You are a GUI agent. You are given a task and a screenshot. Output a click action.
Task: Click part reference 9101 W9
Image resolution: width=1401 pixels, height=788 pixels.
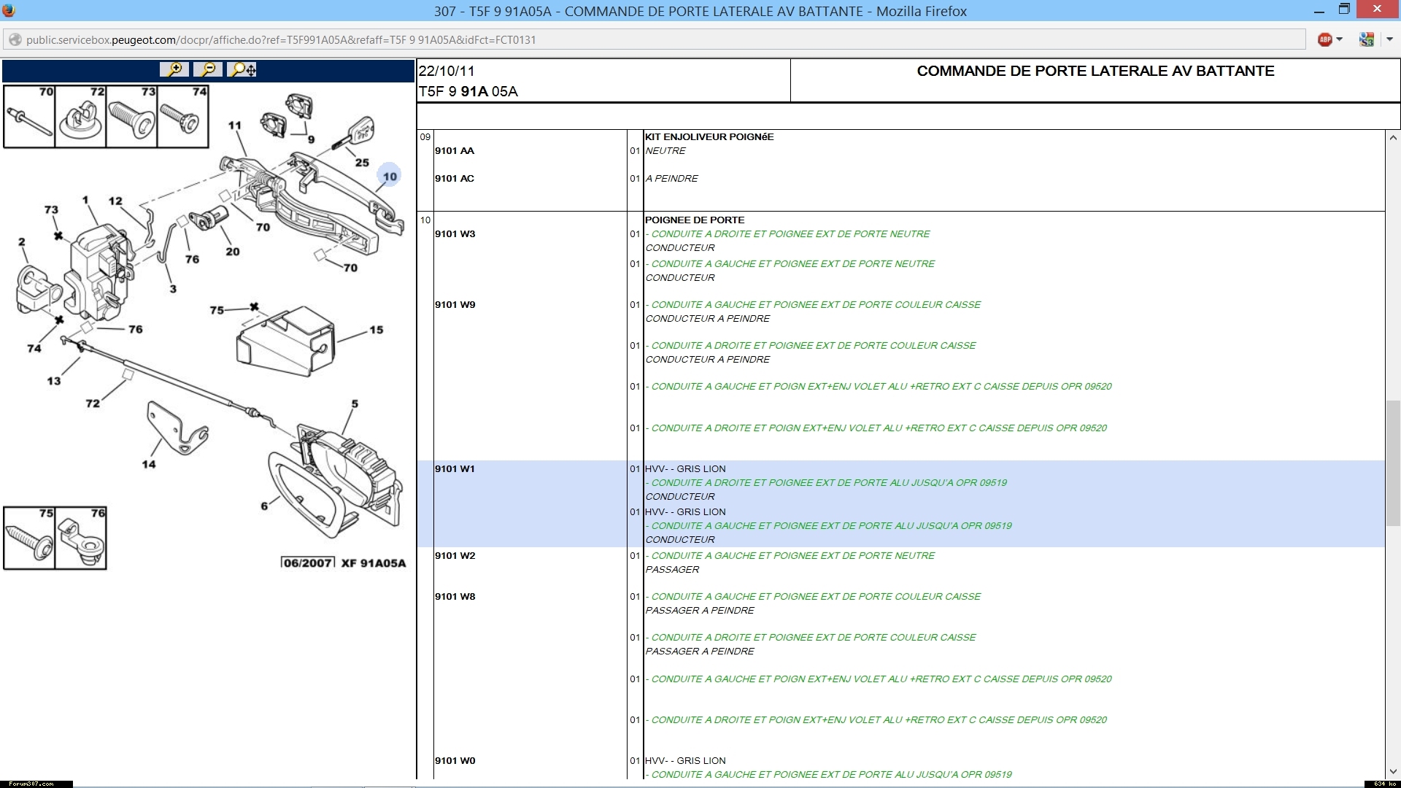coord(455,304)
